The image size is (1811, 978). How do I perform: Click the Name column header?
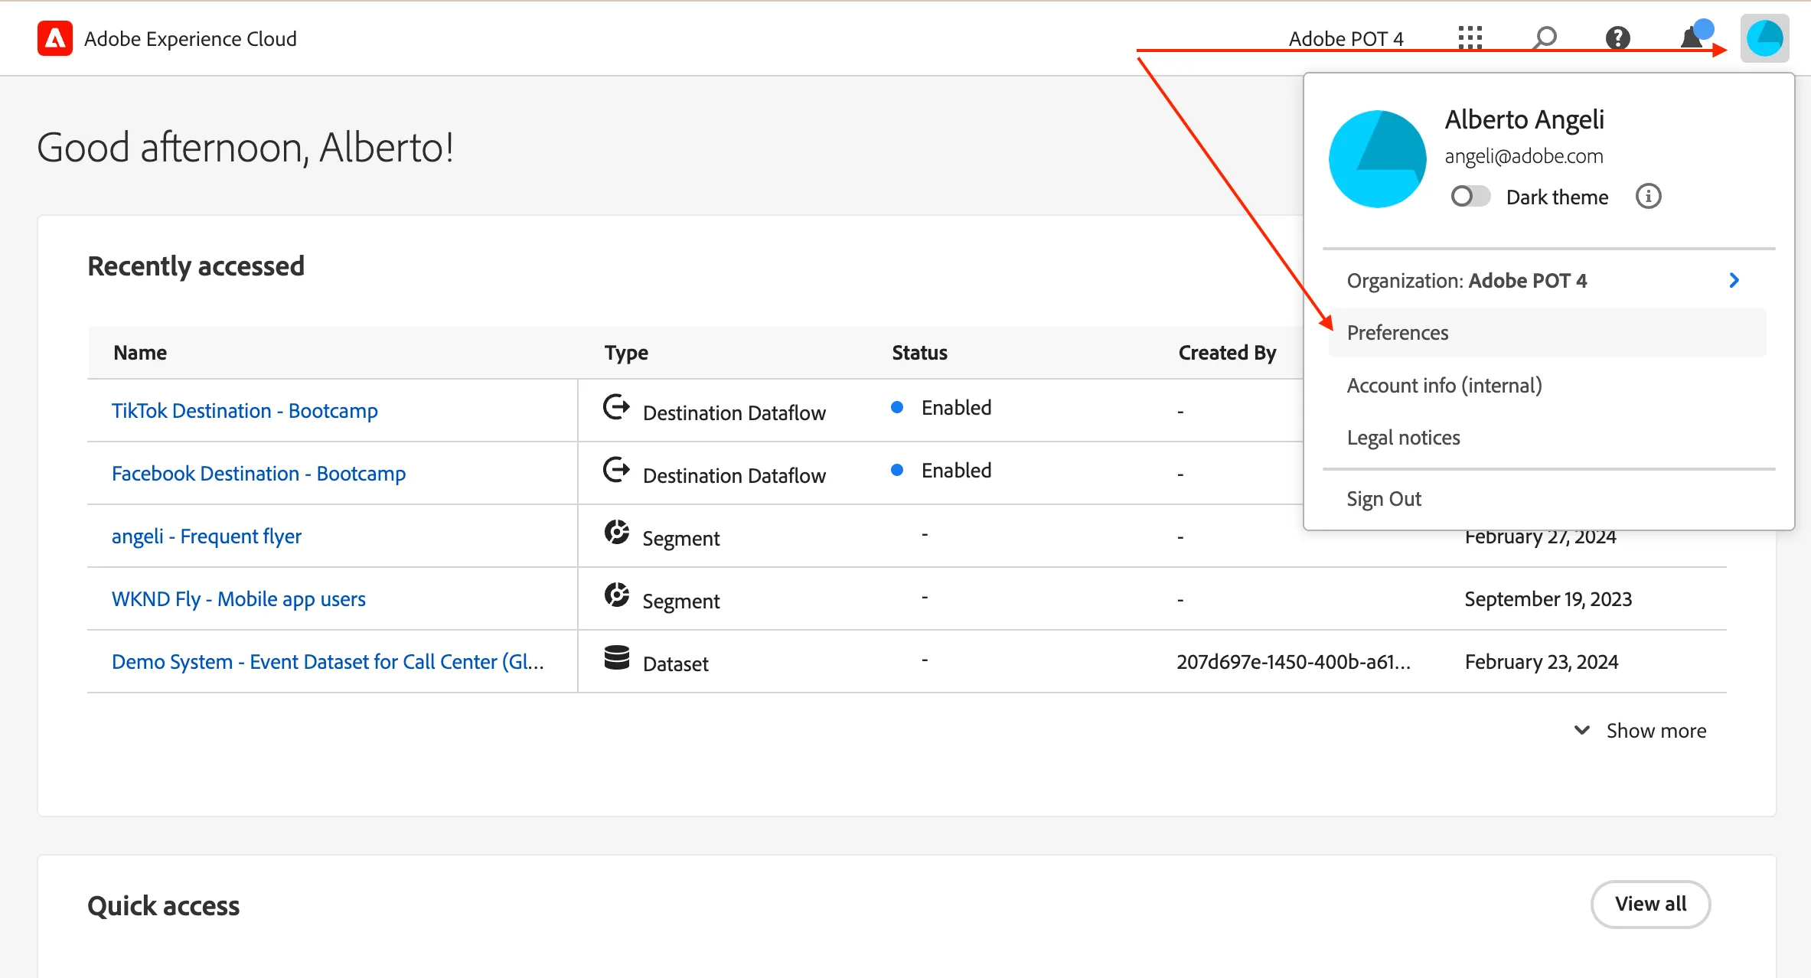[x=140, y=353]
